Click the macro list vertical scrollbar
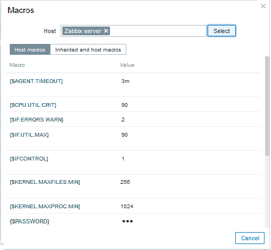The height and width of the screenshot is (250, 271). (267, 106)
